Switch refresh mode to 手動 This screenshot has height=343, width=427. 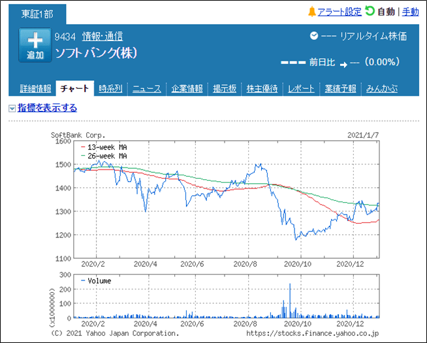tap(411, 12)
